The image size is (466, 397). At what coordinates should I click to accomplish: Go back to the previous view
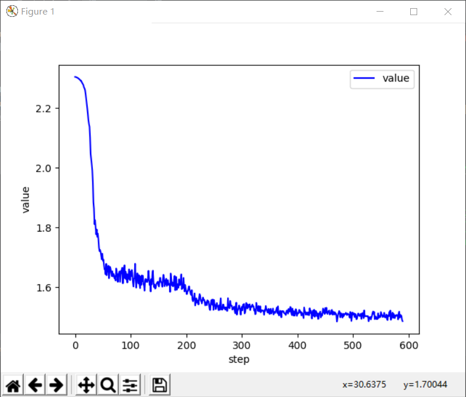[x=35, y=385]
